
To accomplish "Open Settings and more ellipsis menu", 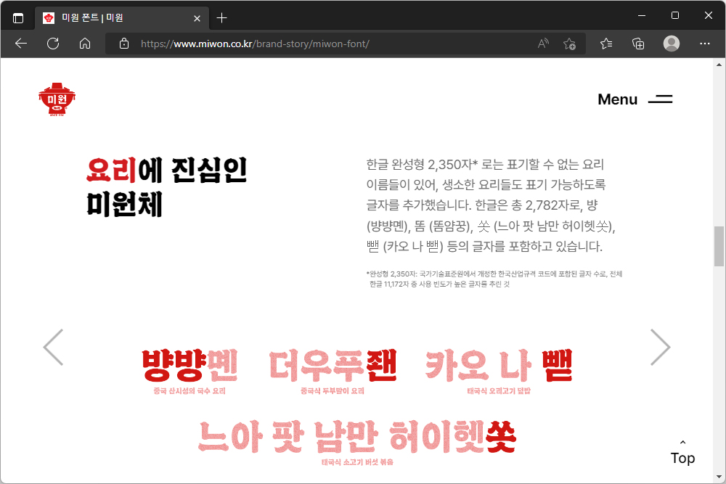I will (x=705, y=44).
